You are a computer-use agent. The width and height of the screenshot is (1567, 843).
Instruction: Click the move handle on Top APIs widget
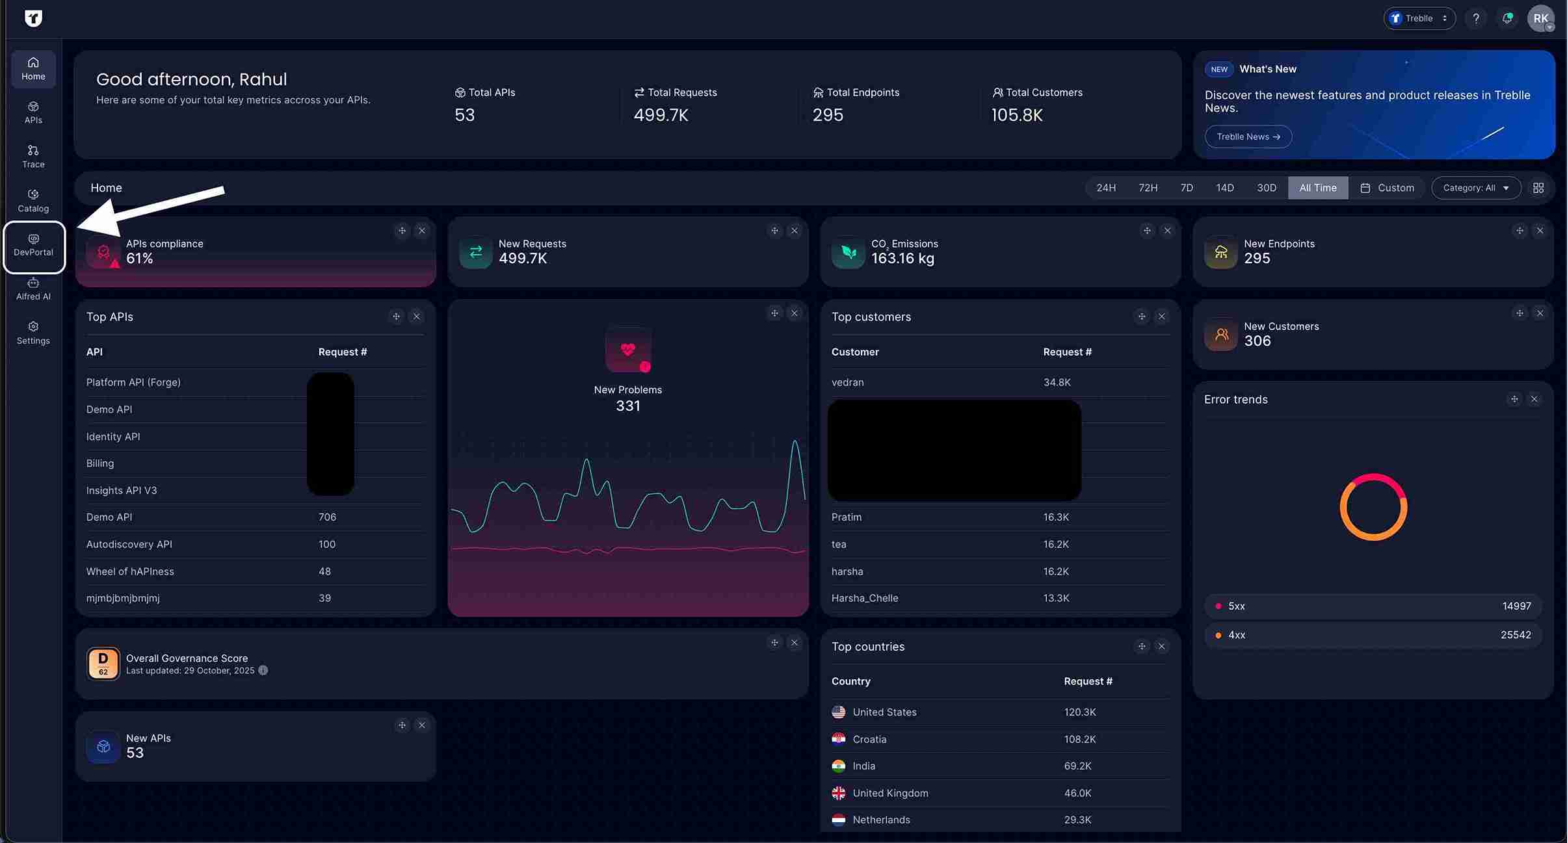coord(396,317)
